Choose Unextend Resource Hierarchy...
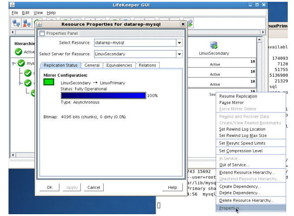 tap(251, 179)
